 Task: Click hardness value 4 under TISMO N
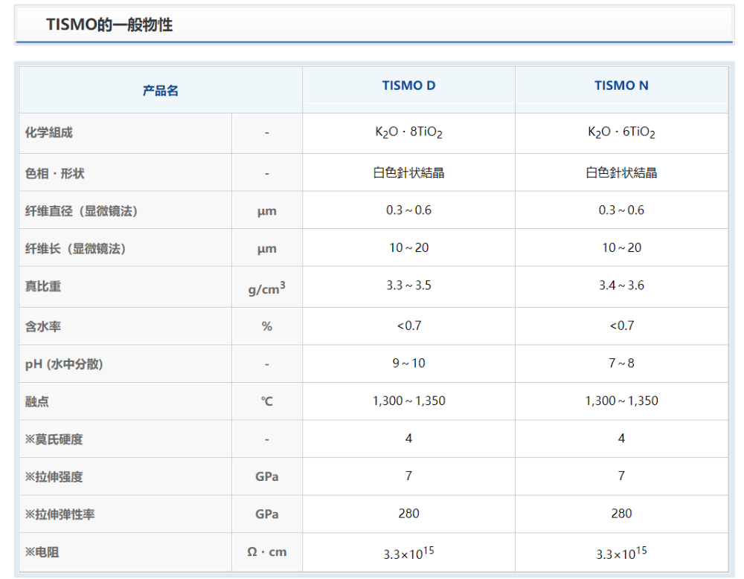621,439
